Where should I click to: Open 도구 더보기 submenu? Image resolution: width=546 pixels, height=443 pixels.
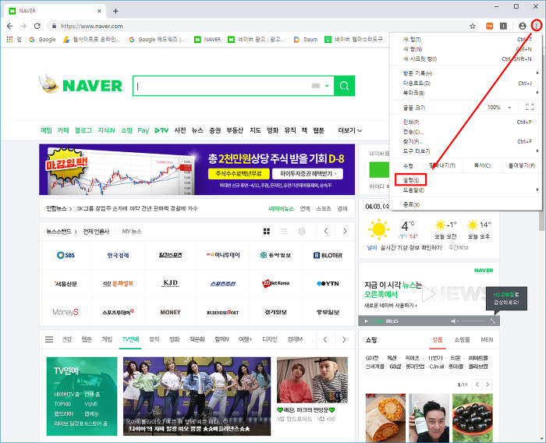(466, 151)
